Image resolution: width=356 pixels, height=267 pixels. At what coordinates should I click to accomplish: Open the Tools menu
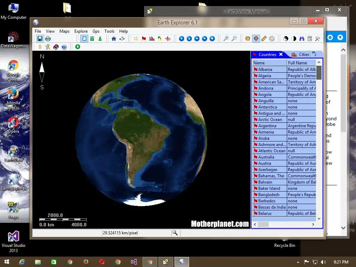(109, 31)
